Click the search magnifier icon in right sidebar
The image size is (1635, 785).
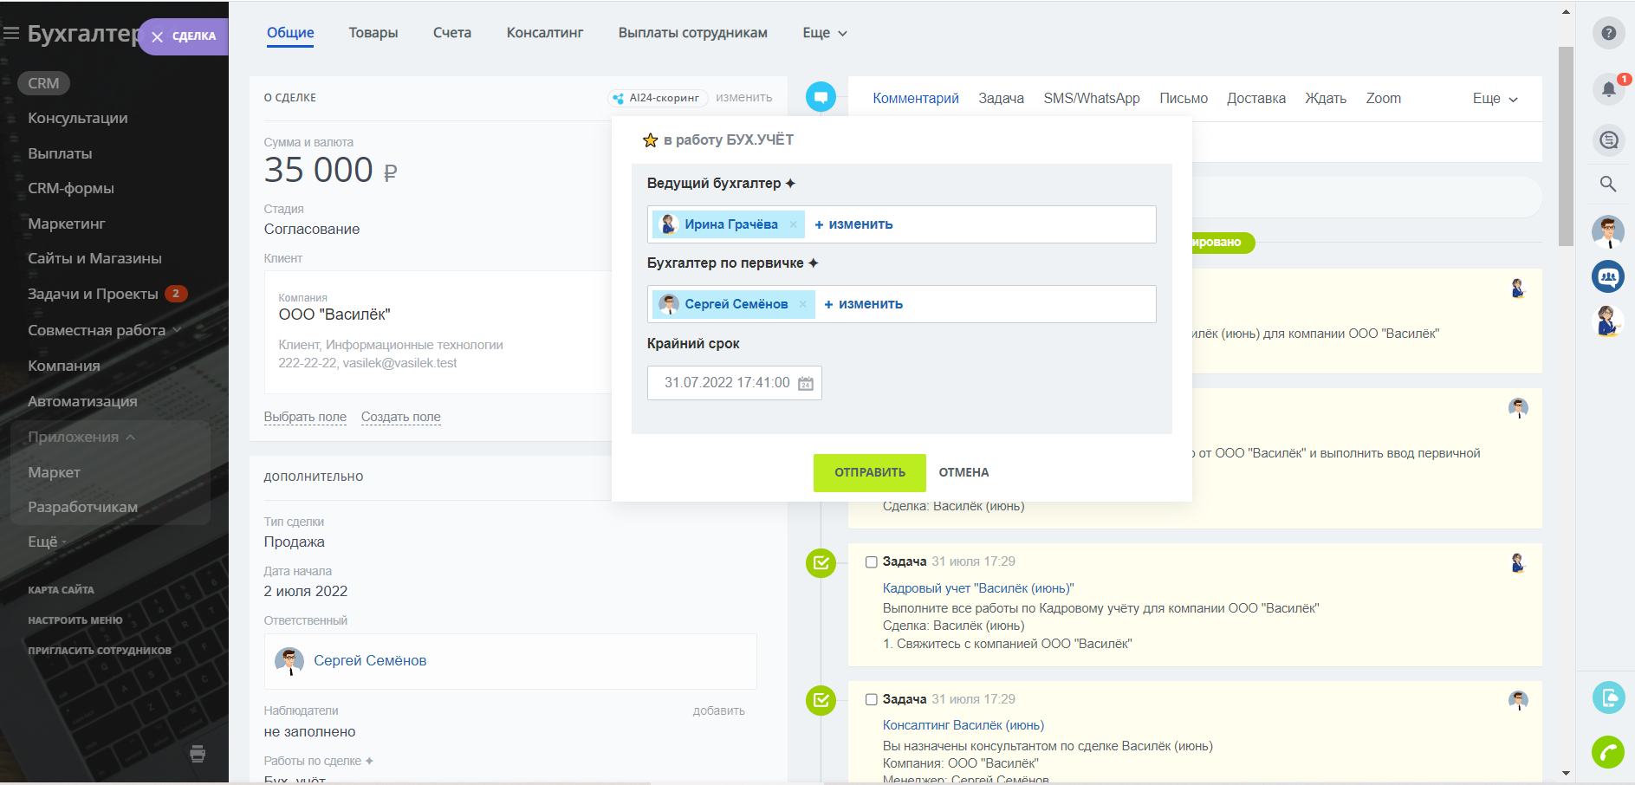(x=1608, y=184)
